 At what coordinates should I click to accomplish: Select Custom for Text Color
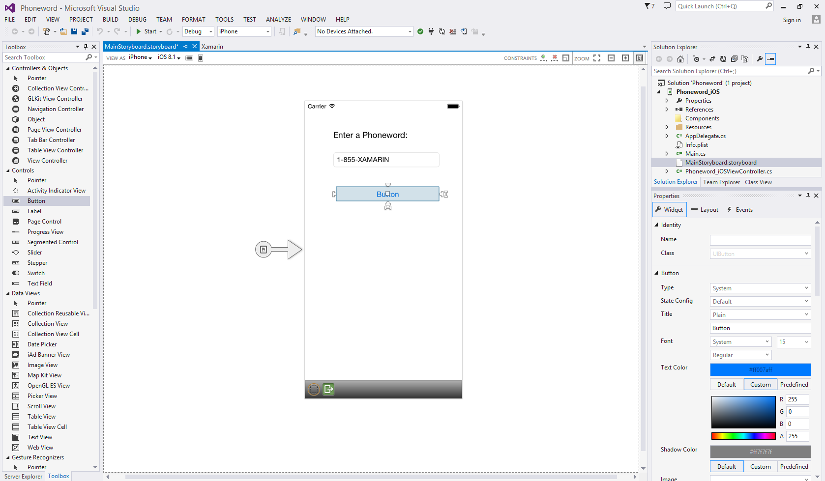click(760, 385)
